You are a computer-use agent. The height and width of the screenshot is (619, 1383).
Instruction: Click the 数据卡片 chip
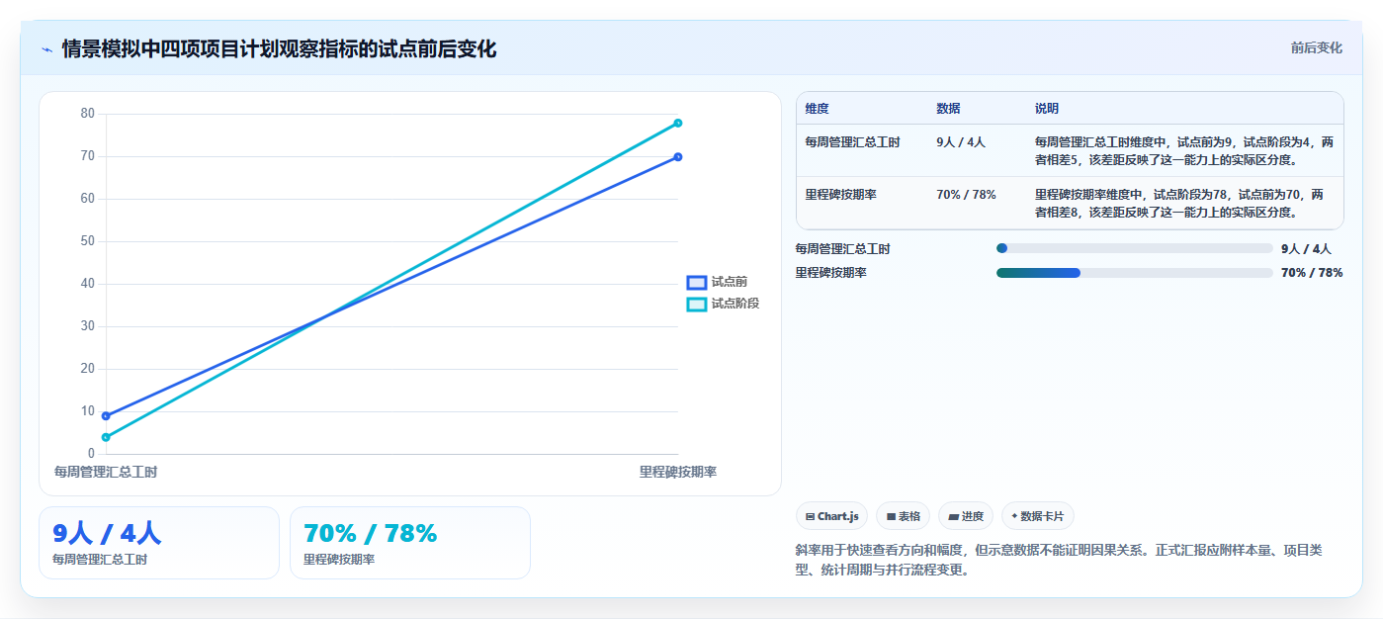coord(1037,516)
